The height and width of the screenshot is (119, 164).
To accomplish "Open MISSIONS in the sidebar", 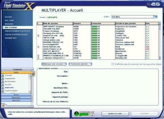I will (9, 24).
